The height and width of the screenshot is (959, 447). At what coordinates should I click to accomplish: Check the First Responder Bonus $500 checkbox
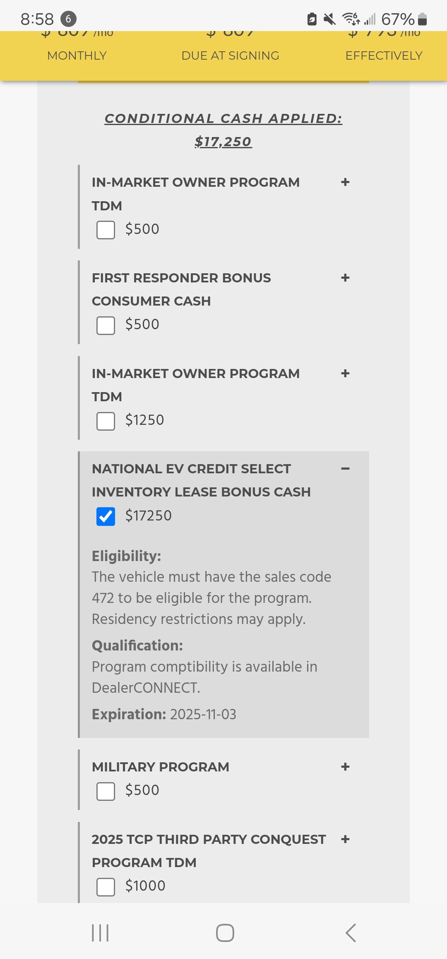(x=106, y=325)
